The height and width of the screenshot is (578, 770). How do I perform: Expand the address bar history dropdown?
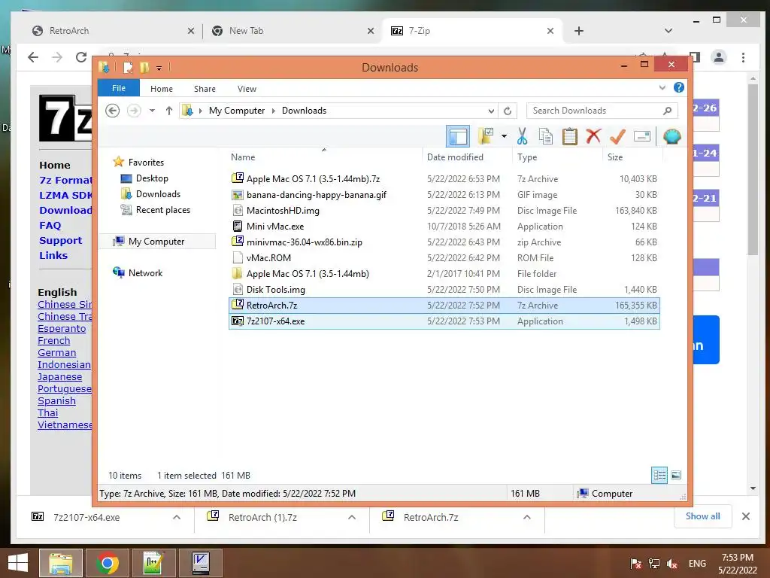coord(491,111)
